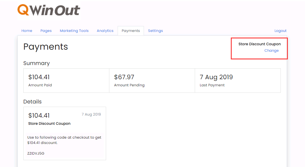
Task: Open the Settings tab
Action: (x=155, y=31)
